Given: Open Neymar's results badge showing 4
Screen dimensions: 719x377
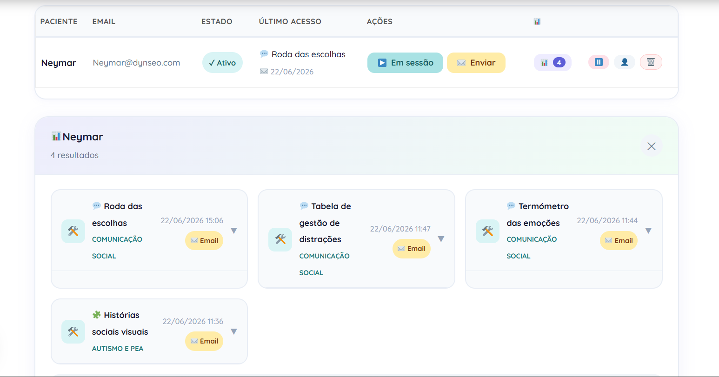Looking at the screenshot, I should (x=553, y=63).
